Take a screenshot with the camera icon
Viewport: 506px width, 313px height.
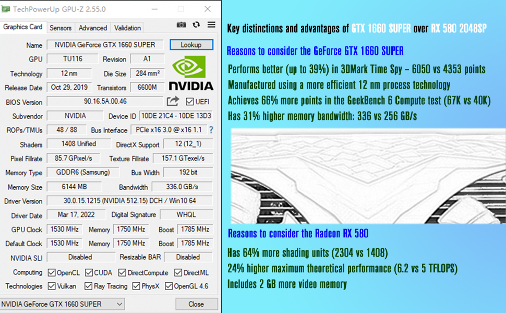(x=182, y=25)
